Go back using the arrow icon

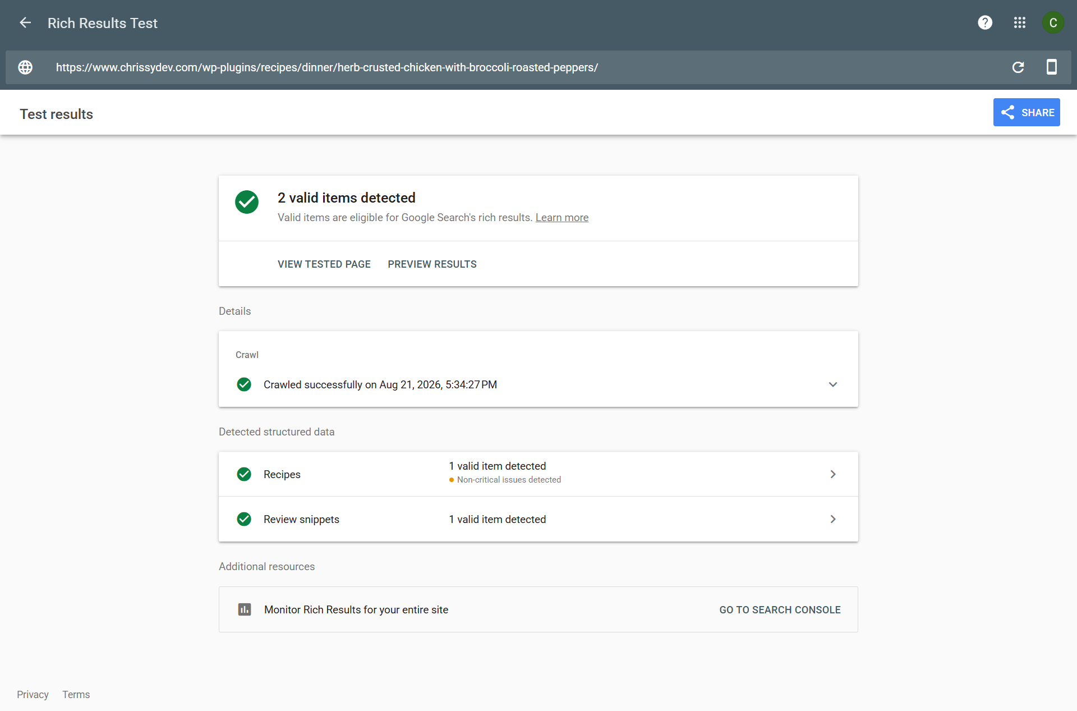click(x=25, y=22)
